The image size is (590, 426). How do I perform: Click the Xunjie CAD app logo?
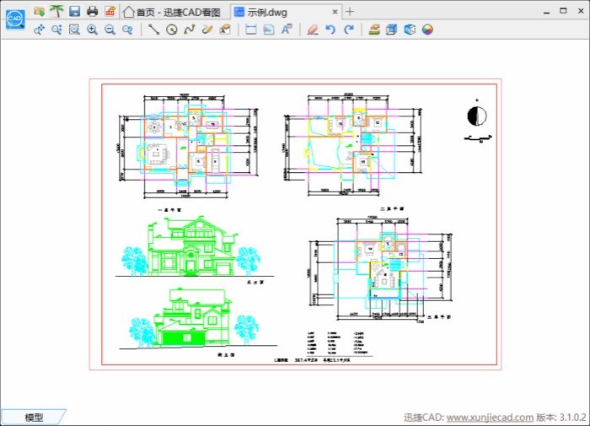coord(15,19)
